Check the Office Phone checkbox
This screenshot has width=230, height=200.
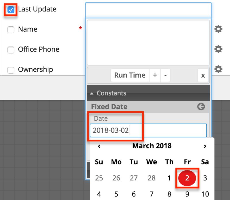click(x=11, y=50)
